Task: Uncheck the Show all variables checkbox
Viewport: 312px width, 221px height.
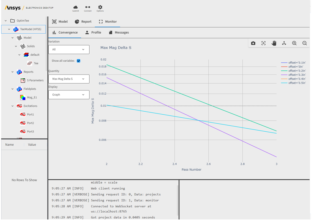Action: pyautogui.click(x=79, y=61)
